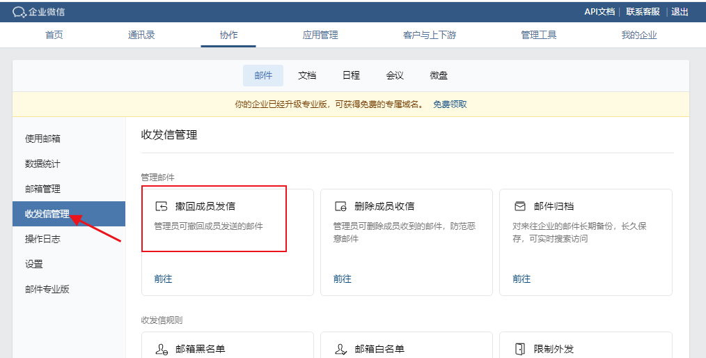The image size is (706, 358).
Task: Open the 通讯录 navigation tab
Action: click(x=141, y=35)
